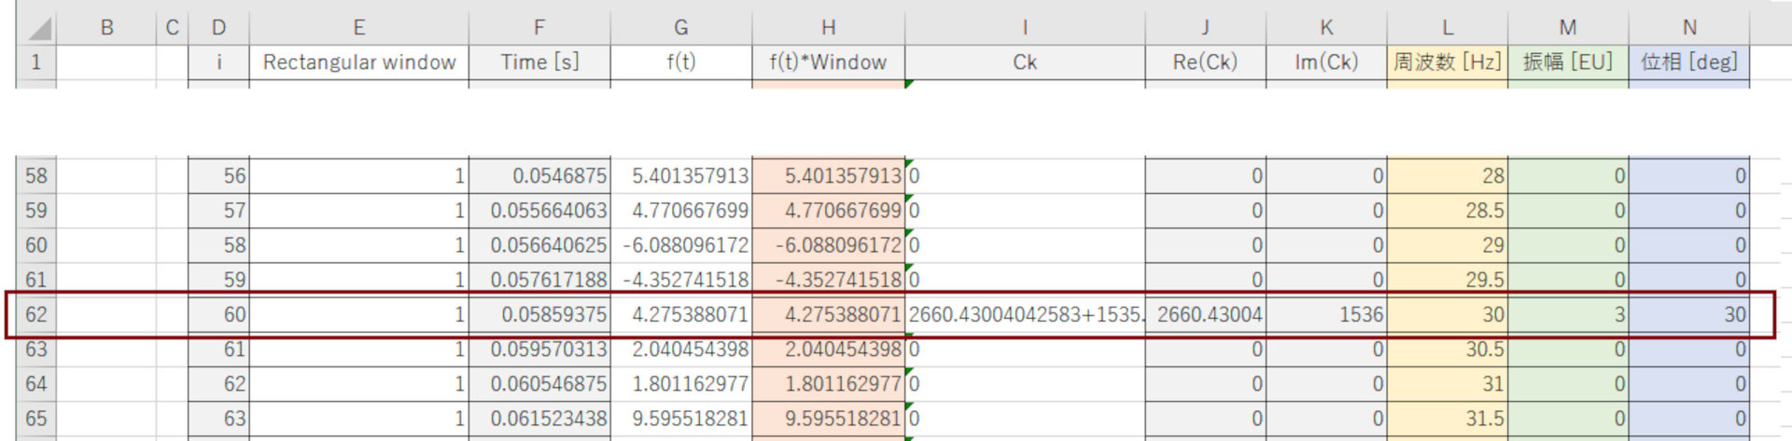Click the Select All corner triangle

tap(39, 29)
